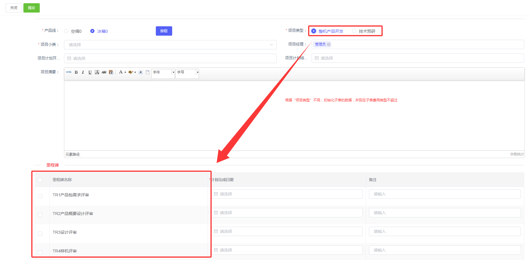Click the 关闭 close button
530x260 pixels.
(14, 8)
